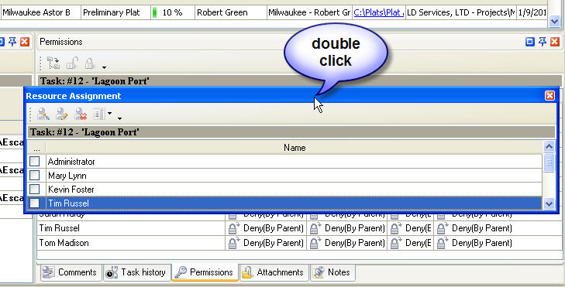The image size is (565, 287).
Task: Click the Comments tab icon
Action: coord(48,272)
